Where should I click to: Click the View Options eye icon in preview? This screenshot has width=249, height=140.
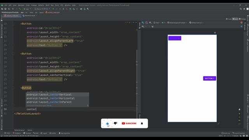click(x=143, y=26)
